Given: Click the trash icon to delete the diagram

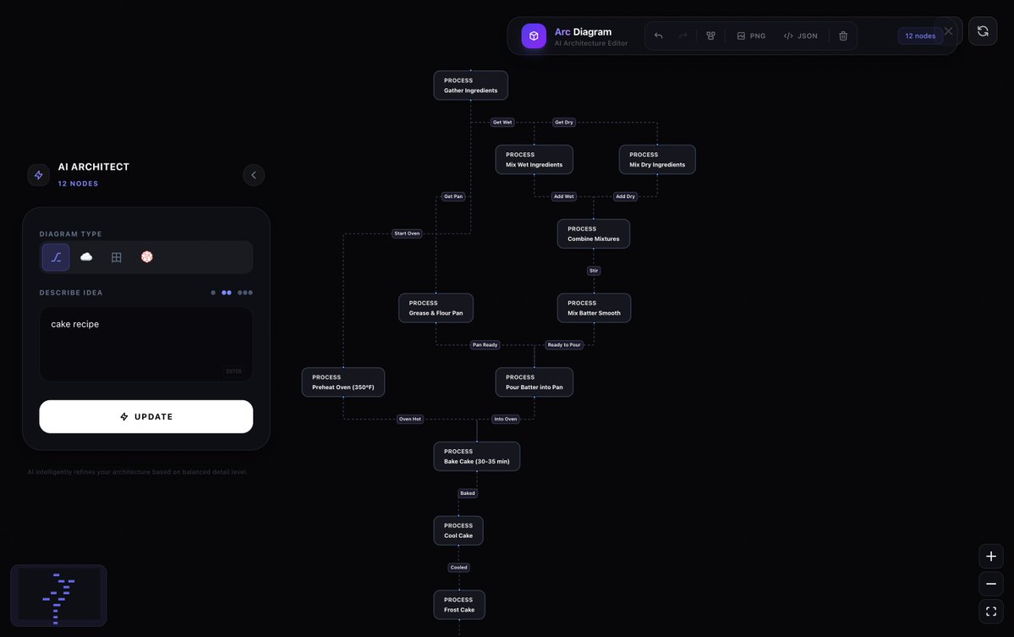Looking at the screenshot, I should click(843, 36).
